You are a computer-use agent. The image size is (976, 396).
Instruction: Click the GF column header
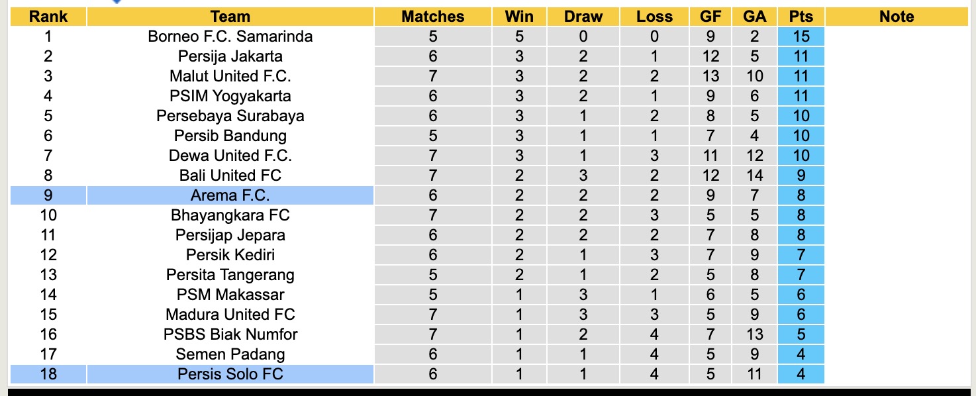point(710,17)
